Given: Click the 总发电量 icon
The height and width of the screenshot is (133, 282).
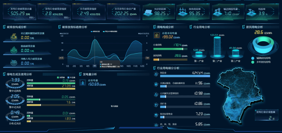Looking at the screenshot, I should [x=83, y=82].
